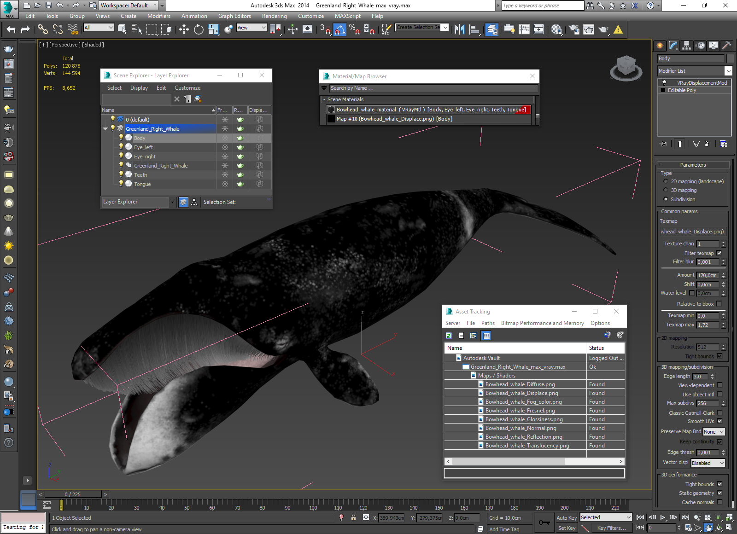Click the Key Filters button
The width and height of the screenshot is (737, 534).
612,528
